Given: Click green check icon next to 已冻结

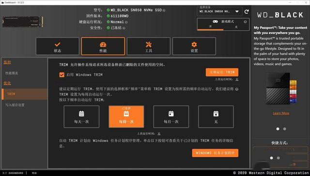Looking at the screenshot, I should pos(108,28).
